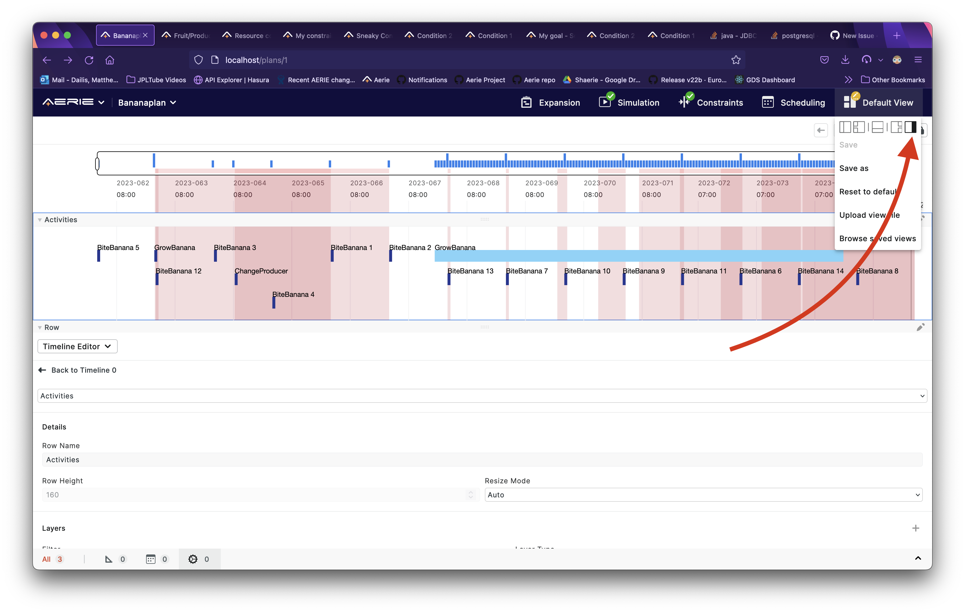Viewport: 965px width, 613px height.
Task: Open the Scheduling panel
Action: (x=793, y=102)
